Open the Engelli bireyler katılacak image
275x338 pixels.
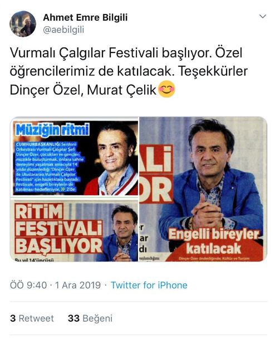click(x=203, y=189)
